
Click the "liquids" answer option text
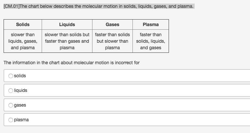pyautogui.click(x=21, y=90)
